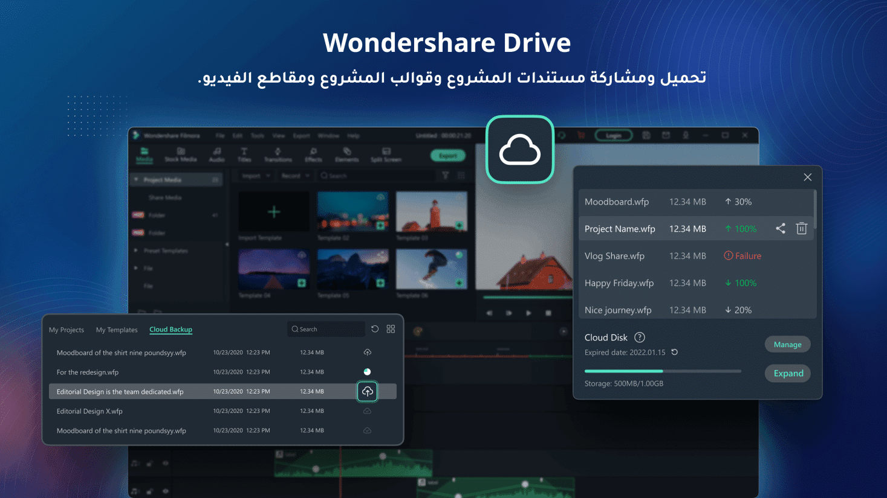
Task: Open the Effects library in Filmora
Action: click(x=313, y=155)
